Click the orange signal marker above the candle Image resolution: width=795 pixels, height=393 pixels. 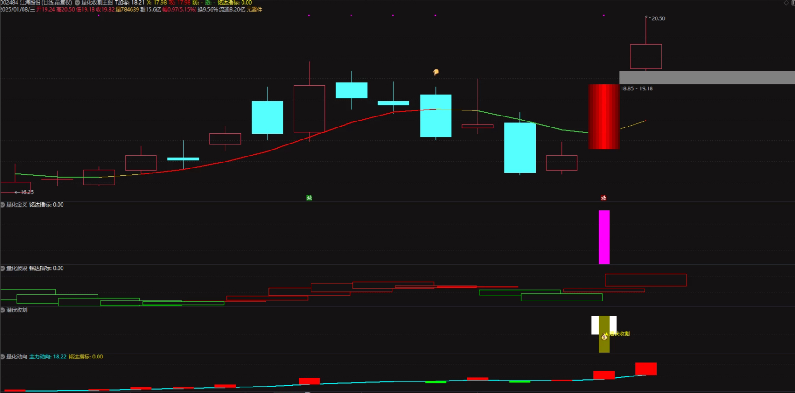436,72
